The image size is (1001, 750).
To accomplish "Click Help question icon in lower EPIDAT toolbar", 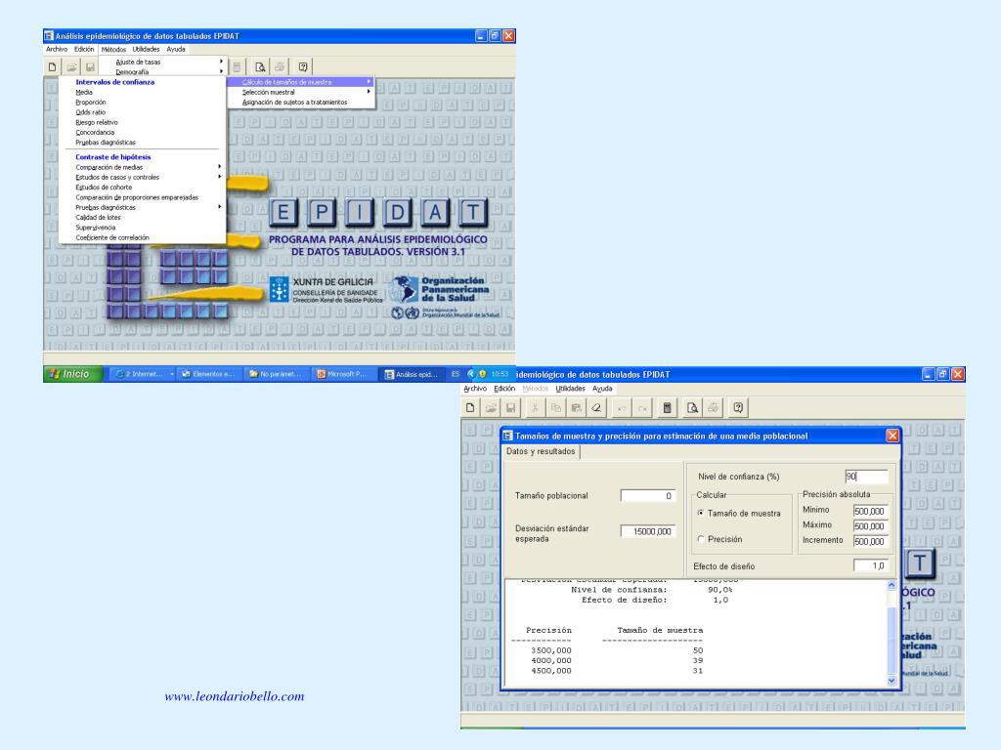I will (x=738, y=407).
